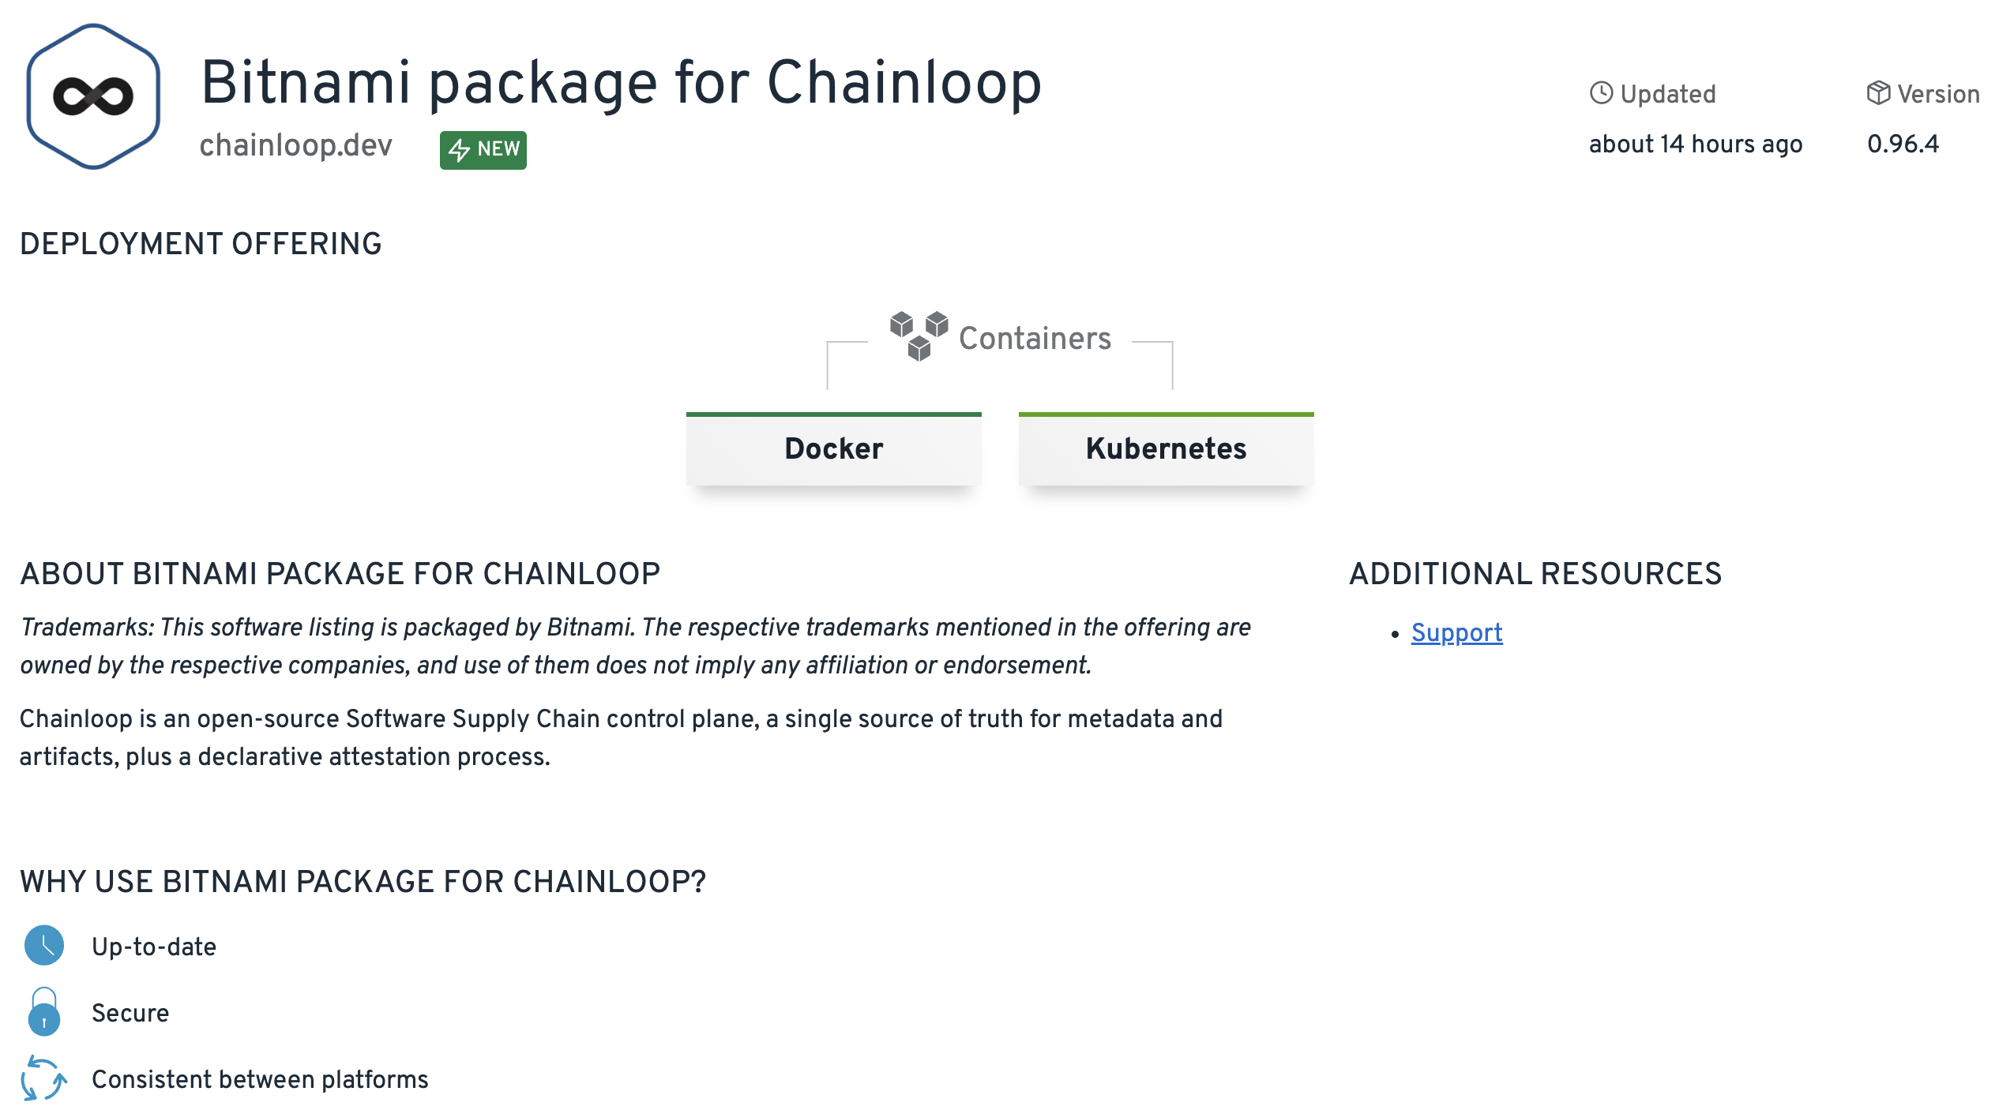This screenshot has height=1110, width=1995.
Task: Click the 'about 14 hours ago' timestamp
Action: click(1696, 144)
